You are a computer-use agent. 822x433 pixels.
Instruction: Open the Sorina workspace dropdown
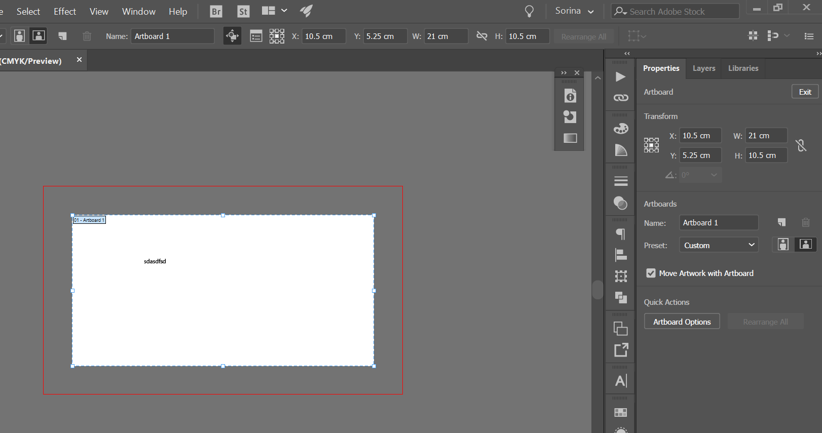click(x=574, y=11)
